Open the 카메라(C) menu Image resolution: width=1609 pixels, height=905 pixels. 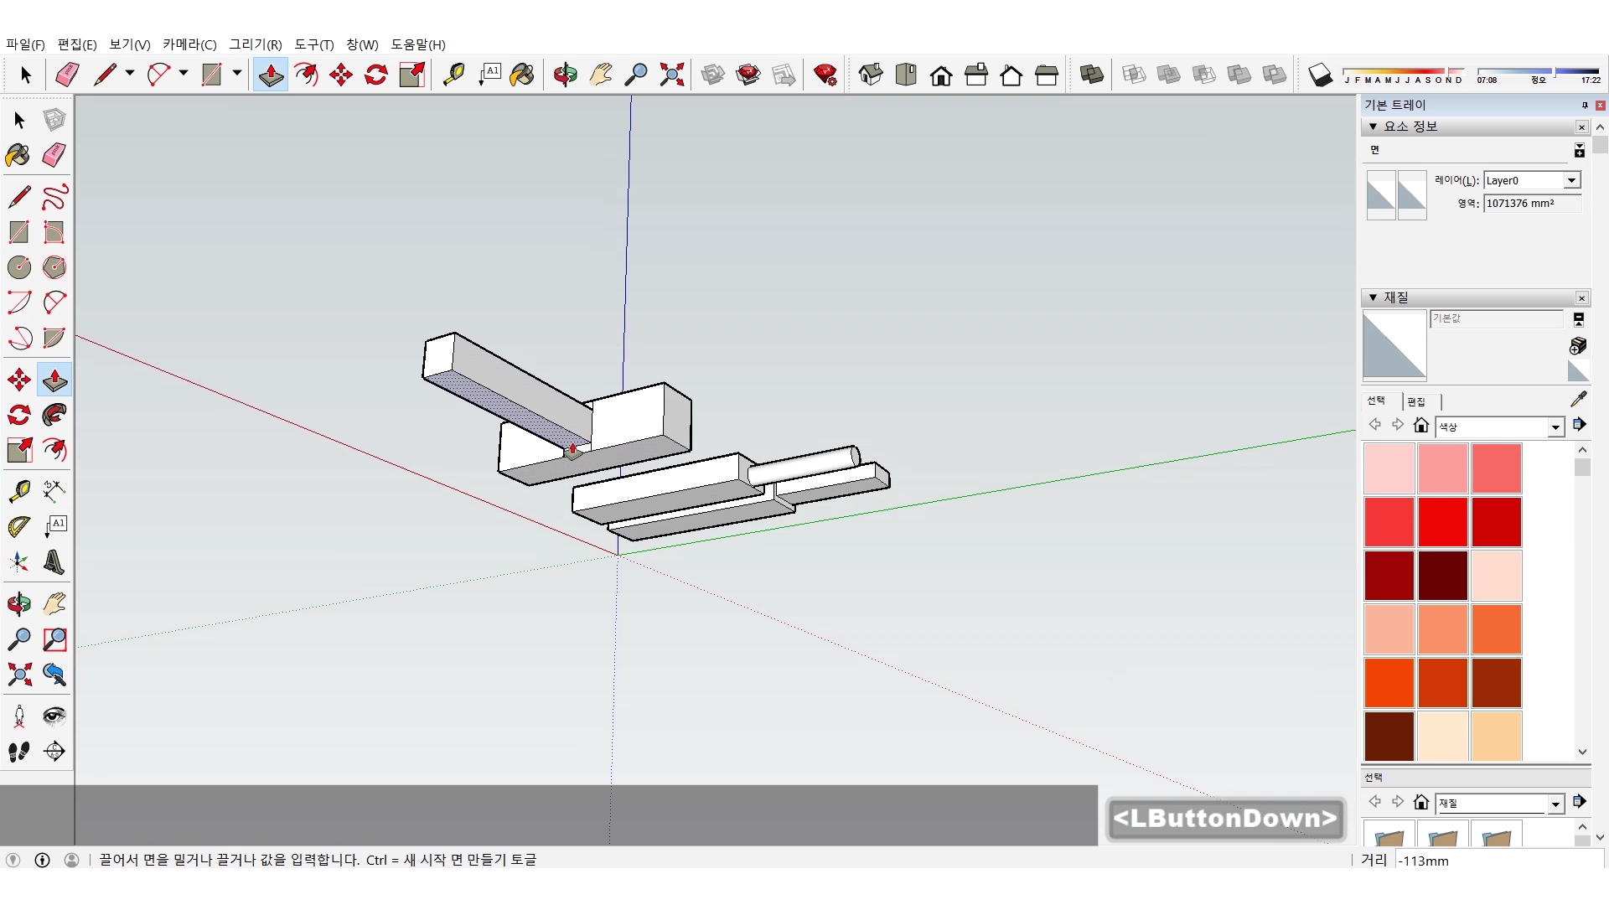coord(189,44)
